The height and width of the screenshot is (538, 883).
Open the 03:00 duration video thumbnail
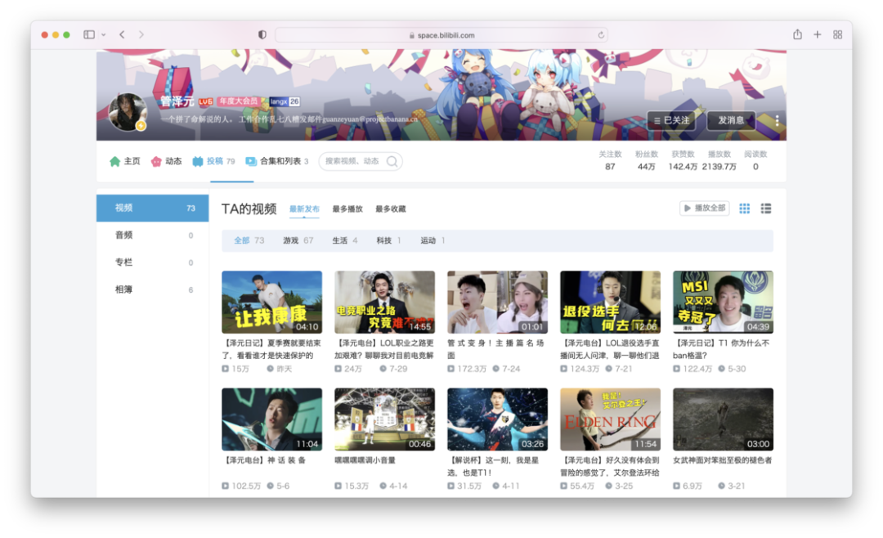coord(723,419)
